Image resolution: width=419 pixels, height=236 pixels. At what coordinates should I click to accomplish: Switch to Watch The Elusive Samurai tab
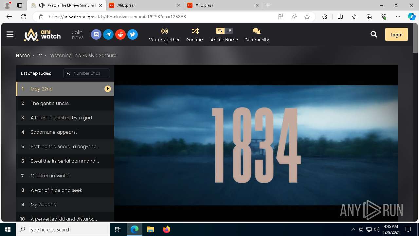pyautogui.click(x=66, y=5)
